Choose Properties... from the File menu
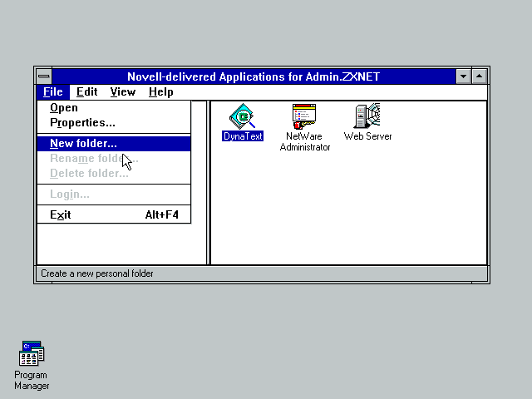The image size is (532, 399). (114, 122)
